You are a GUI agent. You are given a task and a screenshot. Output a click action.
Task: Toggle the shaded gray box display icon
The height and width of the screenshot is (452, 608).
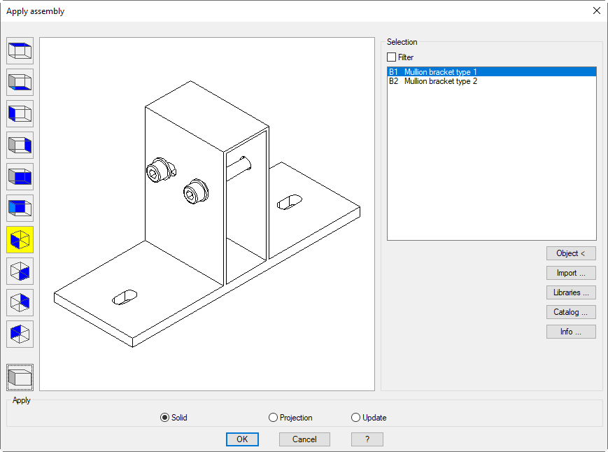20,378
